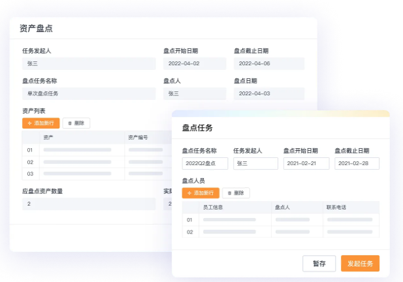Viewport: 403px width, 282px height.
Task: Click 联系电话 cell in row 02
Action: tap(351, 232)
